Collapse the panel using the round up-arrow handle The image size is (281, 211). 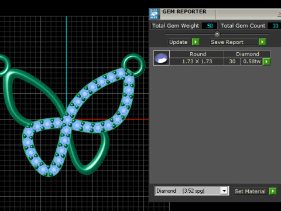coord(217,34)
